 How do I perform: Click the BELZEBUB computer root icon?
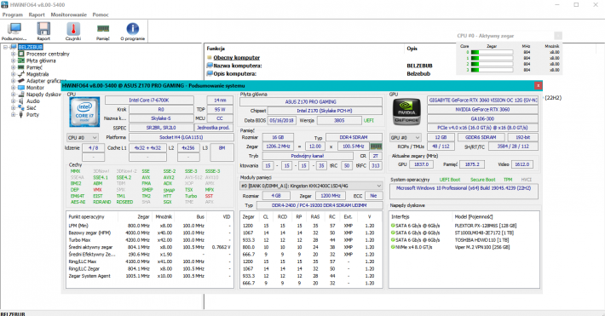(x=14, y=47)
